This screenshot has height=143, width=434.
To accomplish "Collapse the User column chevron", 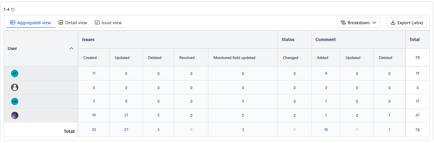I will pos(71,48).
